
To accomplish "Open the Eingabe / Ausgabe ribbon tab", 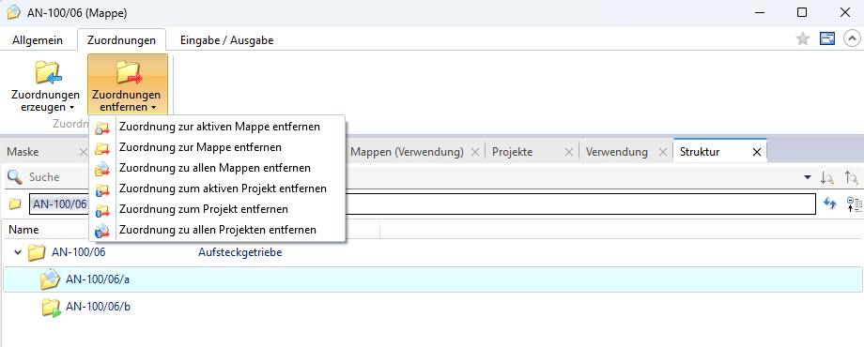I will 226,40.
